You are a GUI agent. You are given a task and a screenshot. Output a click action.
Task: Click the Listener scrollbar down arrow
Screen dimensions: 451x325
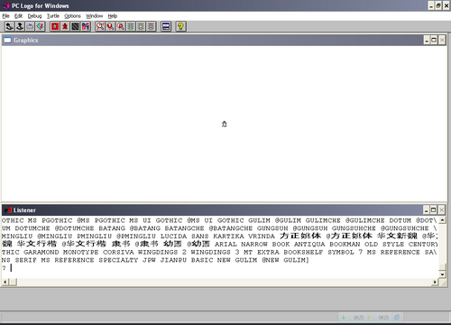[442, 274]
